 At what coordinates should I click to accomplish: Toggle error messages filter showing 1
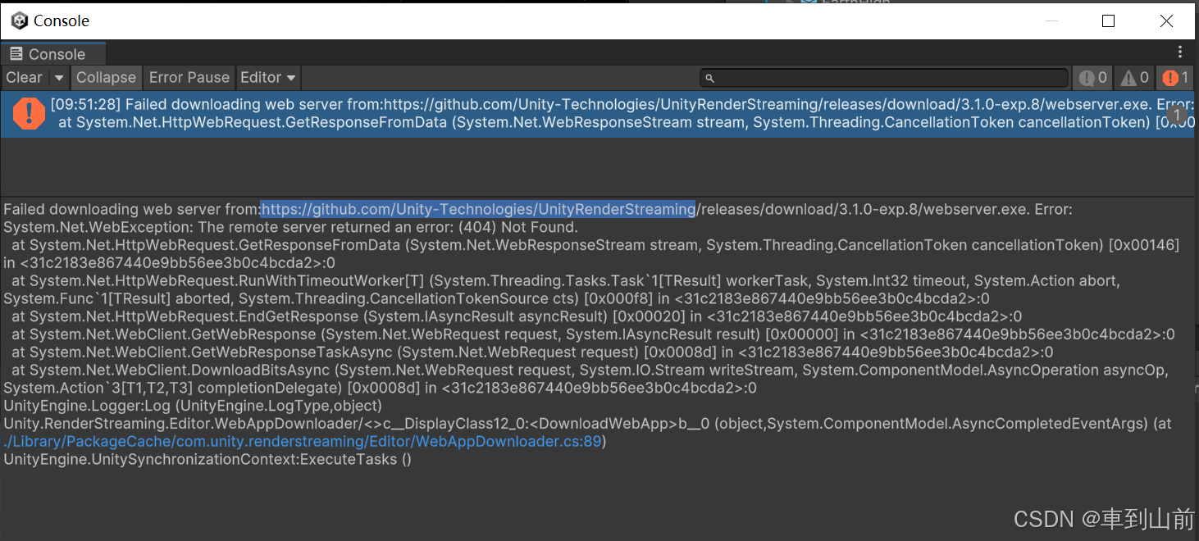(x=1176, y=78)
